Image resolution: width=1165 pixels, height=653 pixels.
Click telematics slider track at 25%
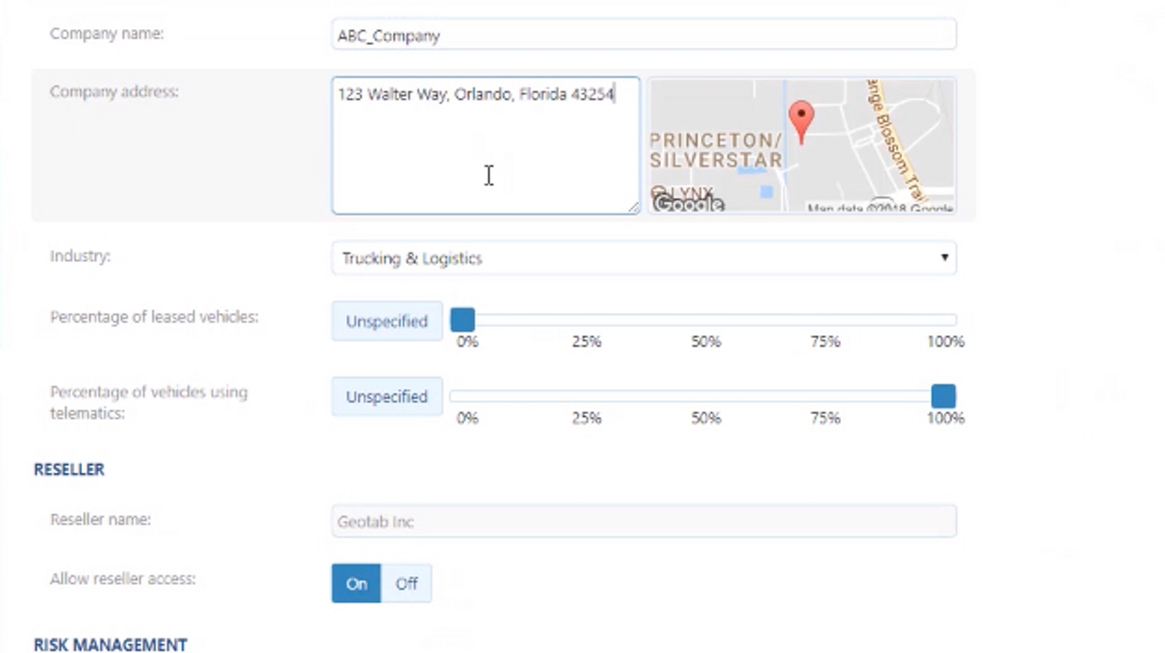[x=586, y=396]
